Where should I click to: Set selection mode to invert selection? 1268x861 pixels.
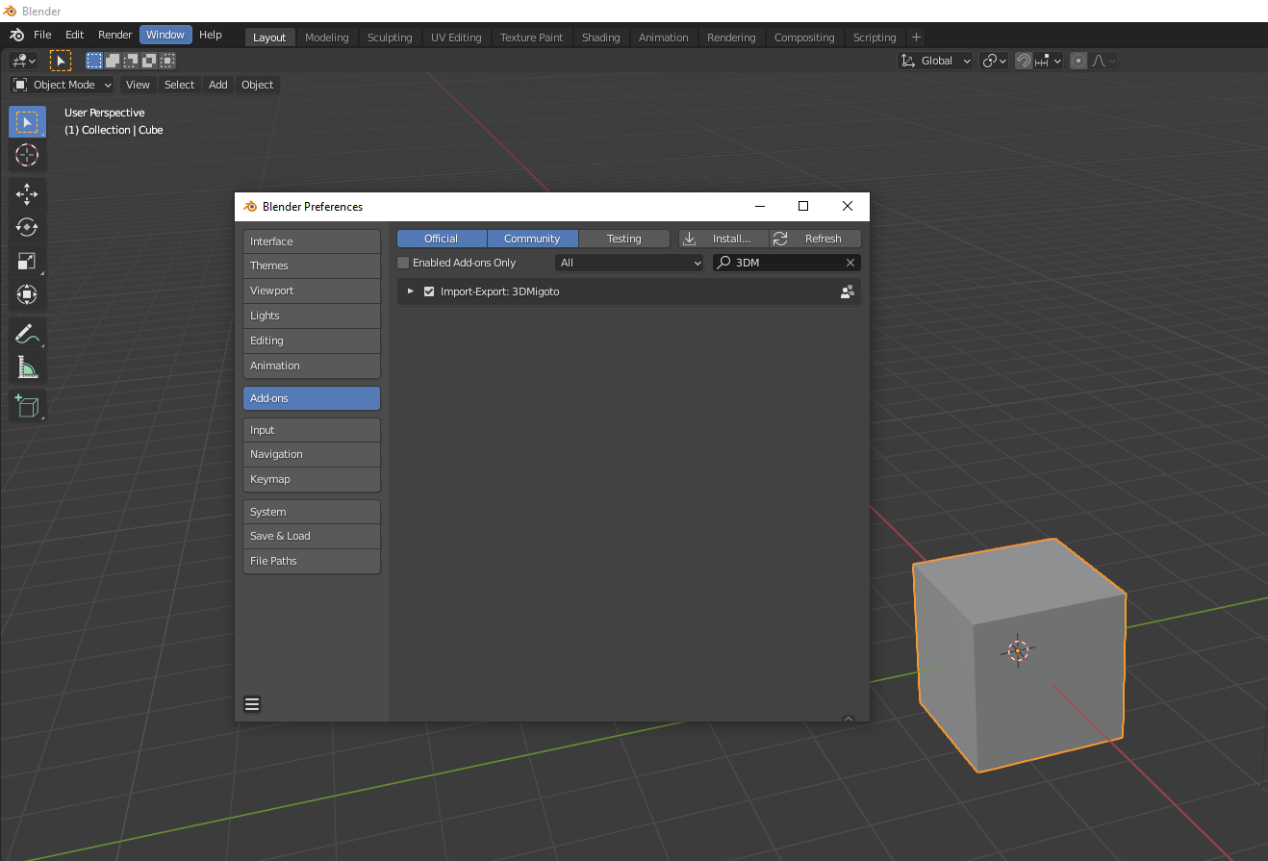click(149, 61)
